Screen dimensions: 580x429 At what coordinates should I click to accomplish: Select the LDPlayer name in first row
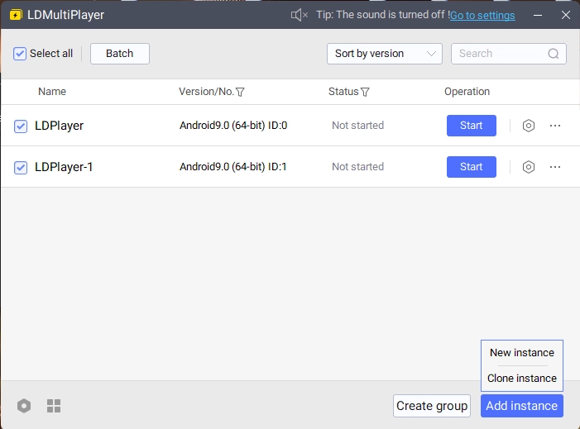(60, 126)
